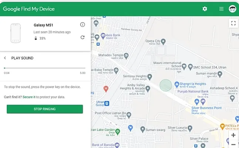
Task: Click the Google Find My Device title
Action: 28,9
